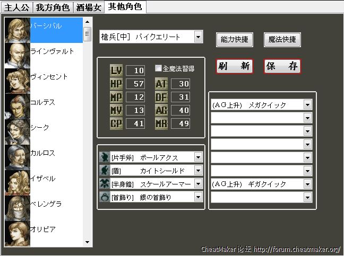
Task: Click the necklace accessory slot icon
Action: point(104,197)
